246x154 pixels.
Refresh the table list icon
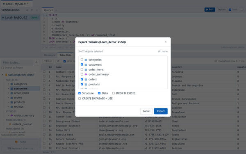pyautogui.click(x=36, y=62)
